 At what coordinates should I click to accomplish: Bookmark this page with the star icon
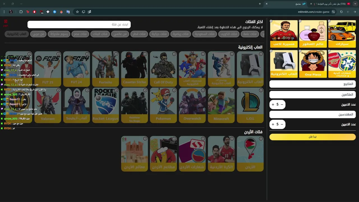(x=77, y=12)
